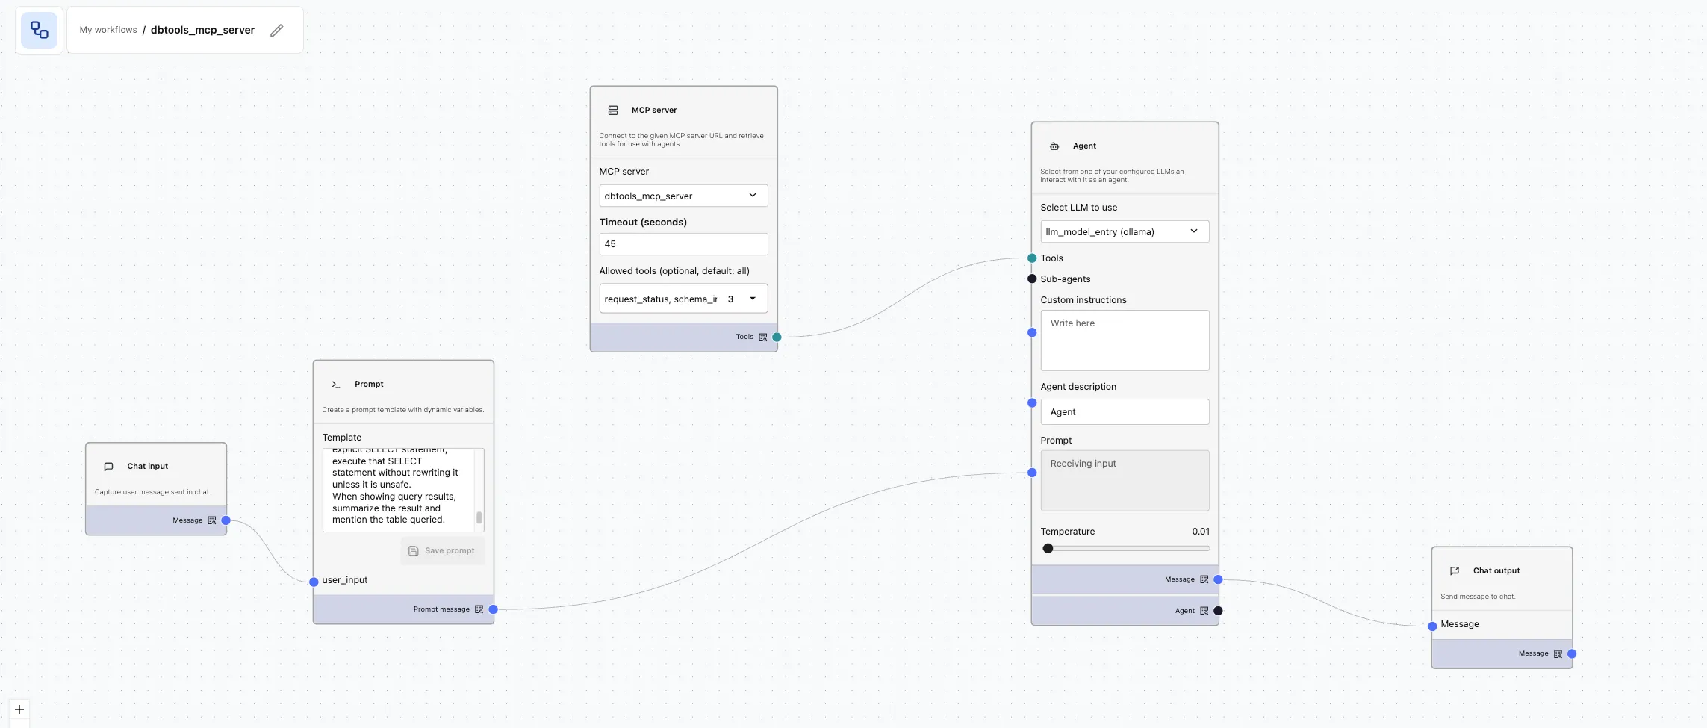Click the Agent node robot icon
The height and width of the screenshot is (728, 1707).
(x=1054, y=146)
